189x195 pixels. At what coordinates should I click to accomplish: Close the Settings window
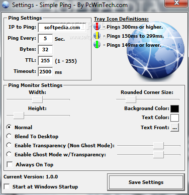(x=176, y=3)
